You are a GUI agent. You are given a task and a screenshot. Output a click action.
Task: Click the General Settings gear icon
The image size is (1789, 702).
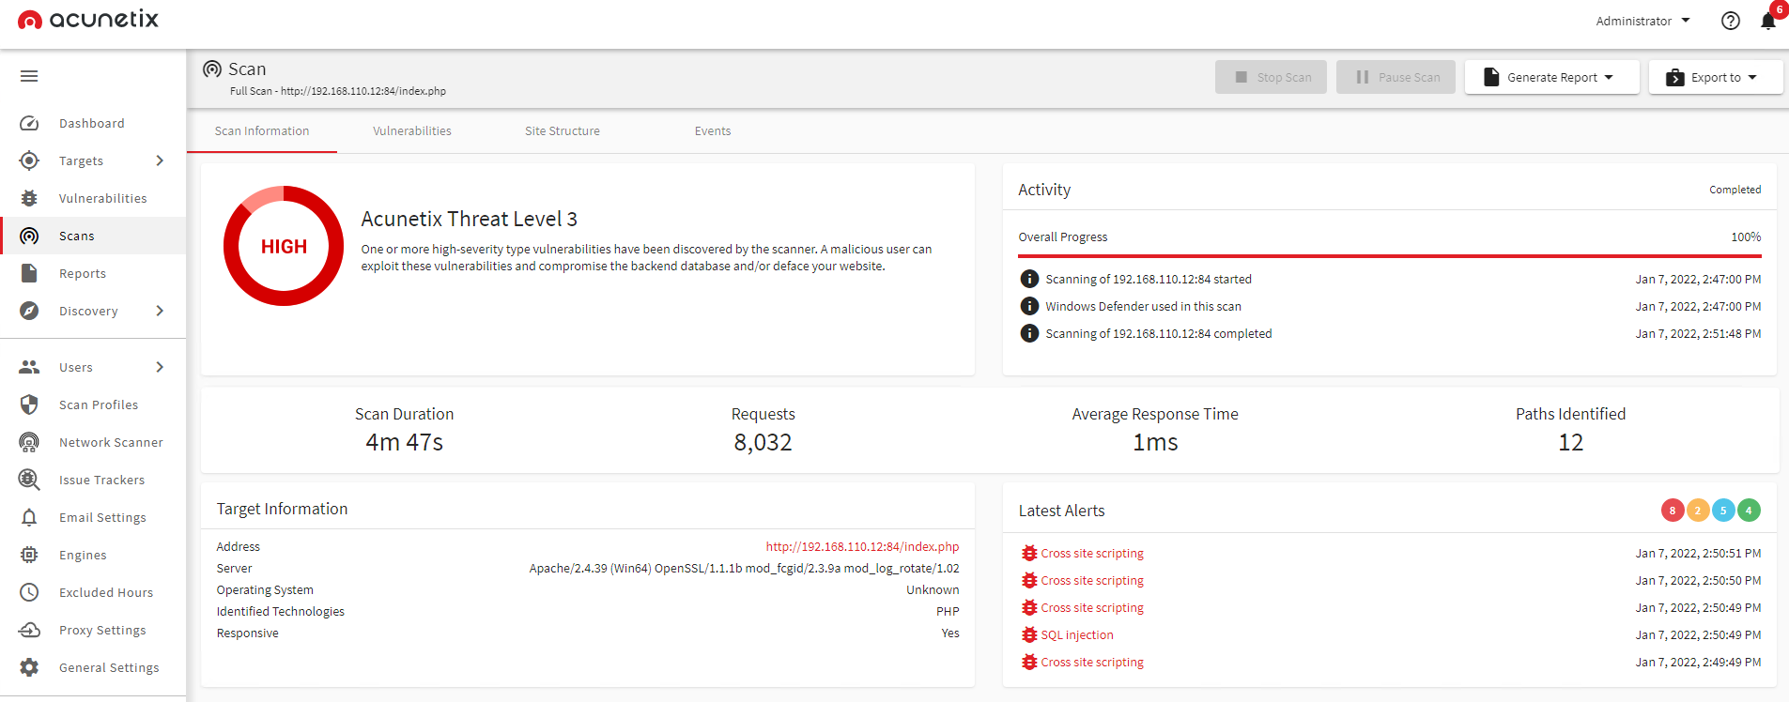29,667
